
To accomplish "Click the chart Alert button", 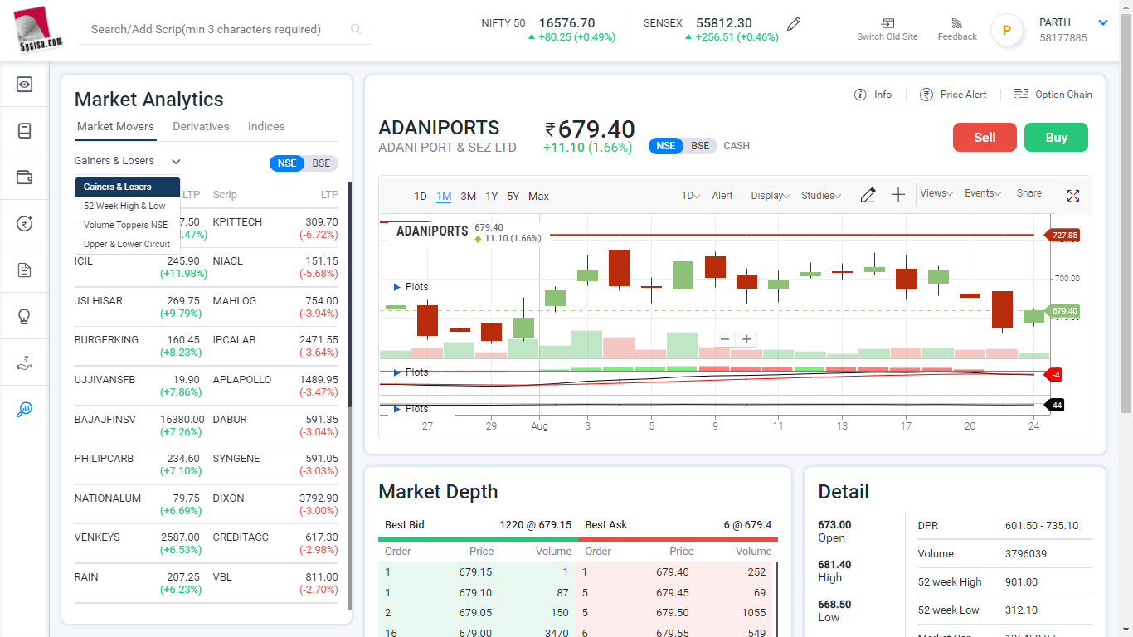I will (722, 196).
